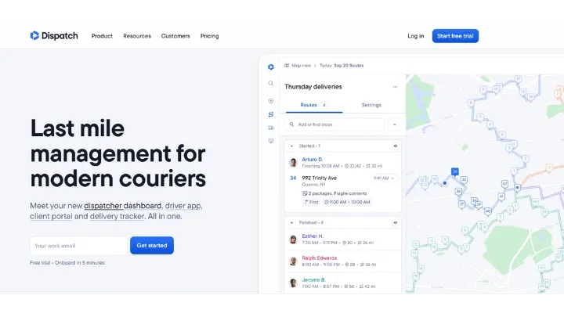The height and width of the screenshot is (317, 564).
Task: Follow the client portal link
Action: click(51, 216)
